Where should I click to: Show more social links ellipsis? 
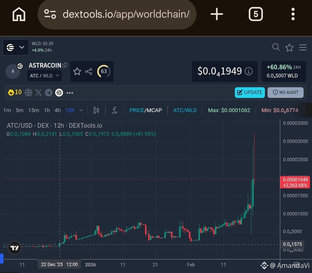[70, 93]
